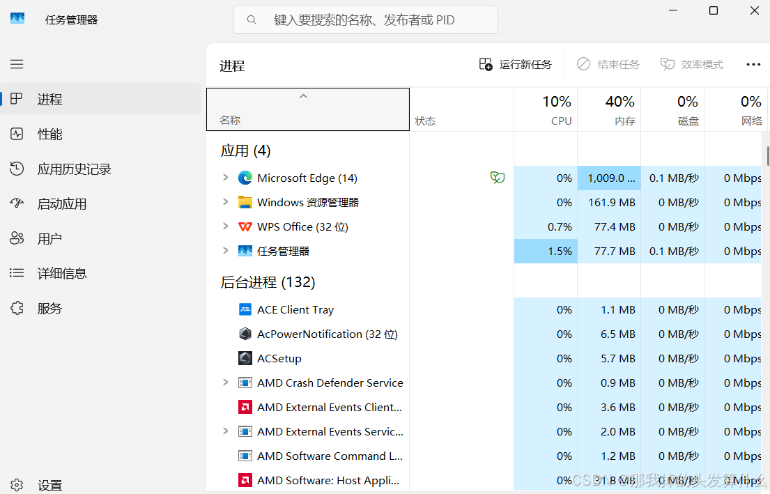Open the 详细信息 tab
The height and width of the screenshot is (494, 770).
pyautogui.click(x=100, y=273)
